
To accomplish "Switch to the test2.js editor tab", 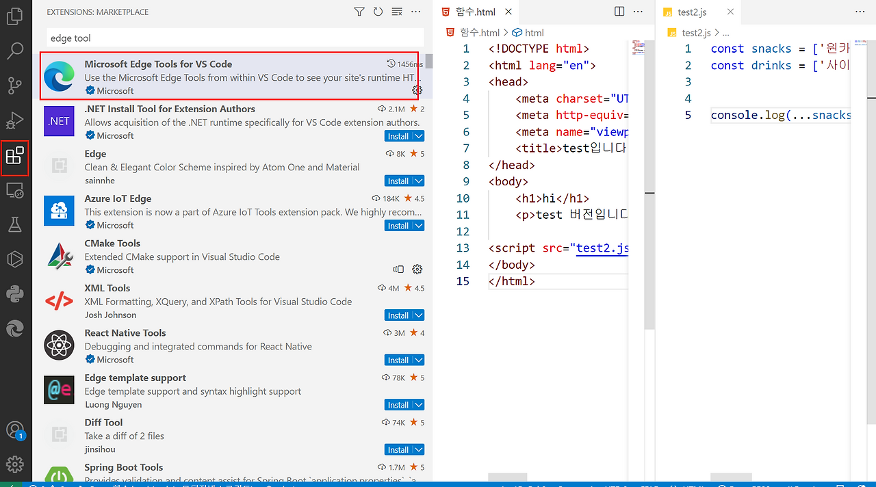I will (x=691, y=12).
